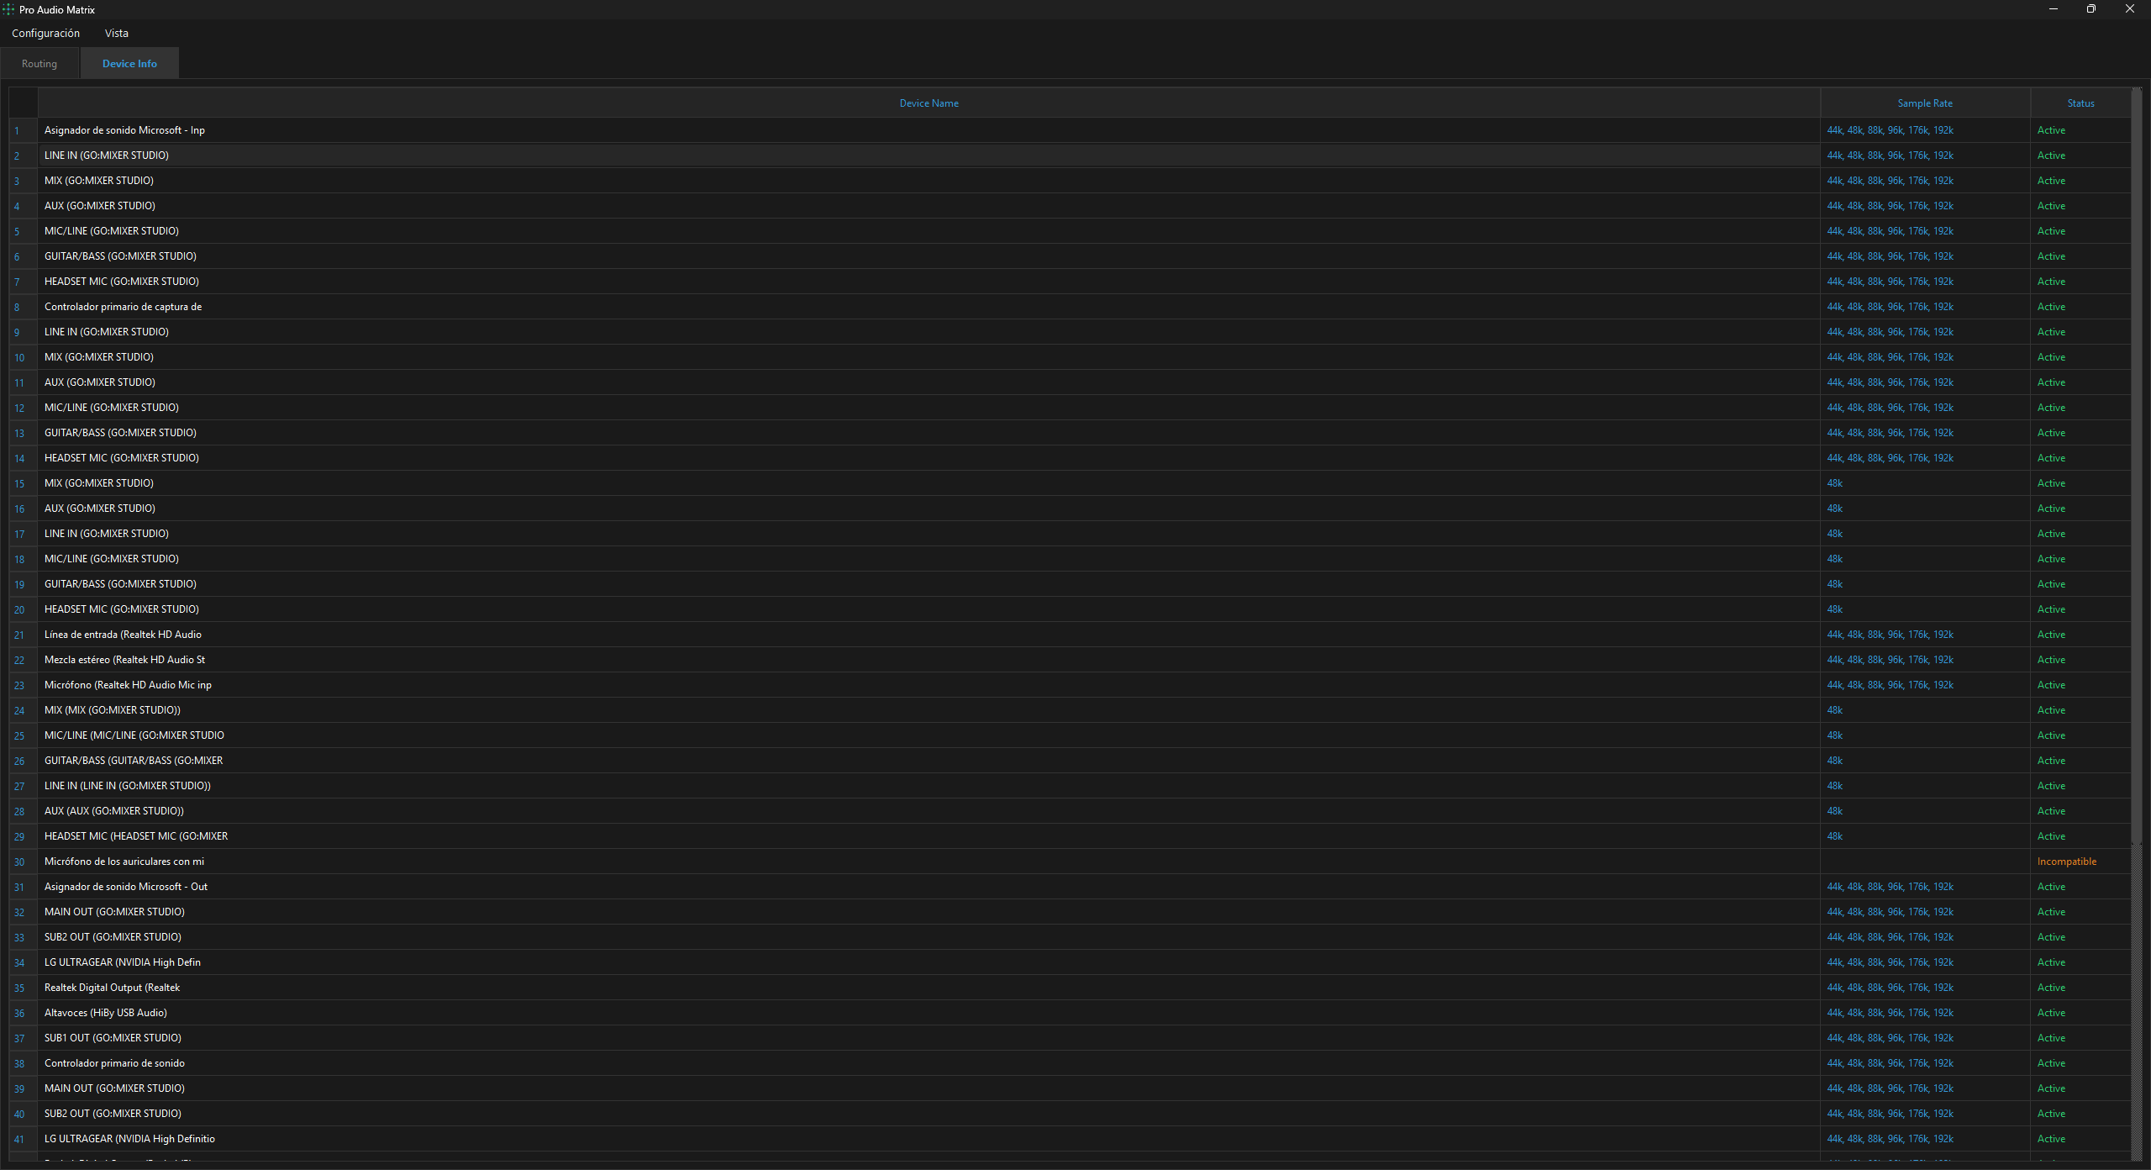The width and height of the screenshot is (2151, 1170).
Task: Select SUB1 OUT (GO:MIXER STUDIO) row
Action: tap(928, 1038)
